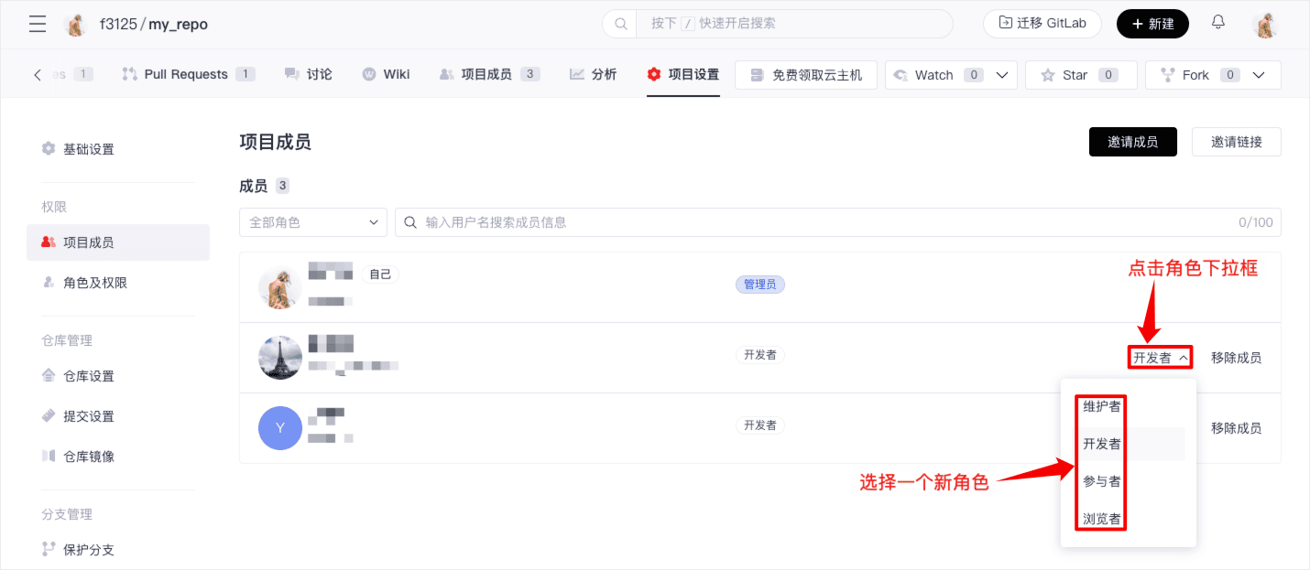
Task: Expand the Watch dropdown arrow
Action: (x=1001, y=75)
